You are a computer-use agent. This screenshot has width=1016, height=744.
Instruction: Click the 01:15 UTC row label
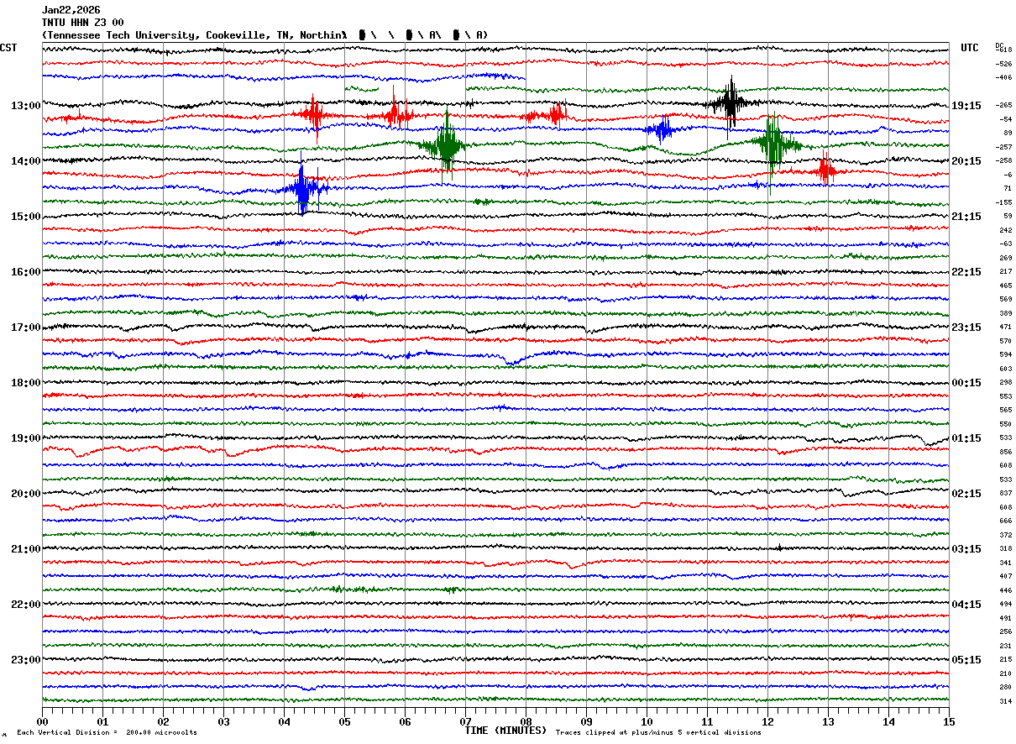pyautogui.click(x=966, y=438)
